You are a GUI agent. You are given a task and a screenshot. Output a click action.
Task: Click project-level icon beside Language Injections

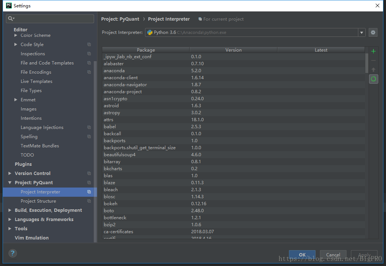click(89, 127)
